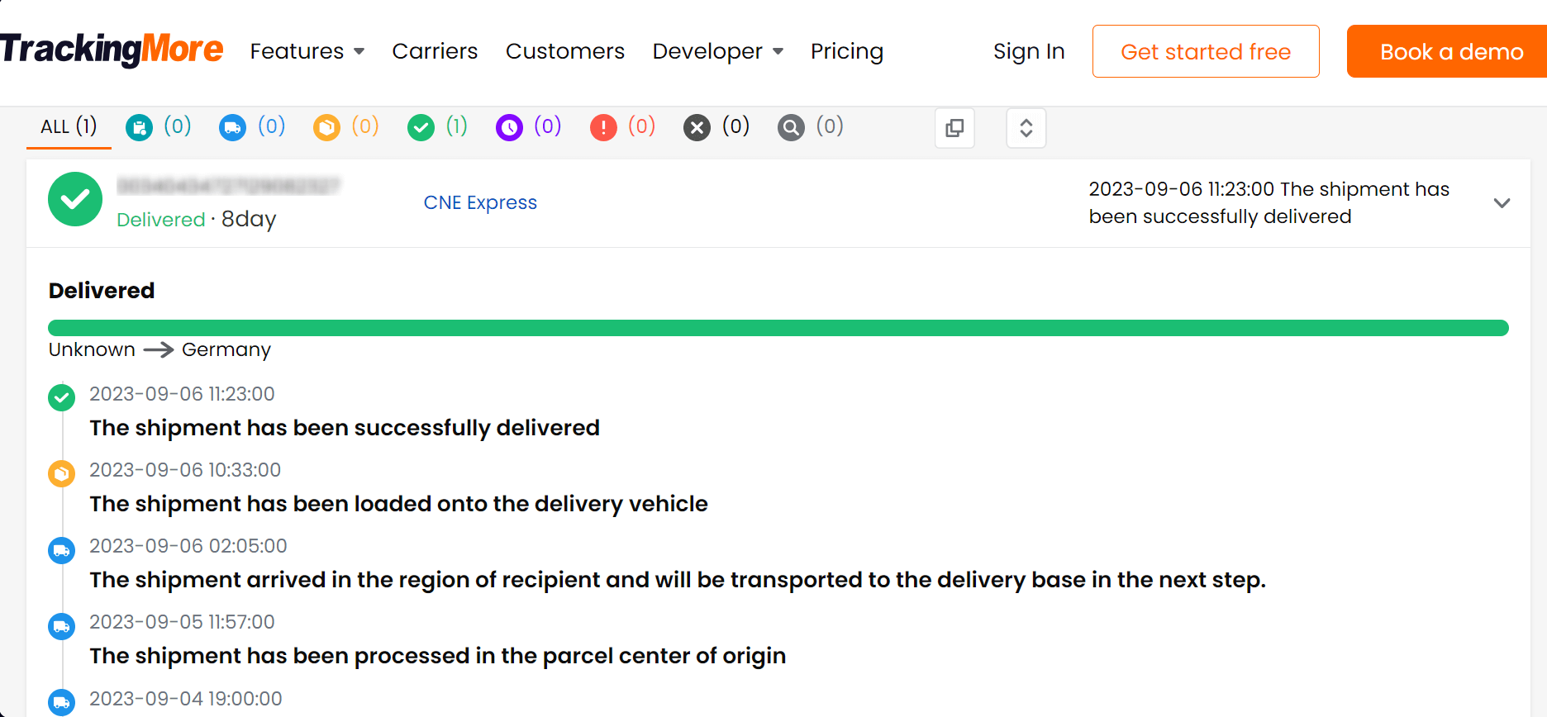Image resolution: width=1547 pixels, height=717 pixels.
Task: Filter by purple clock status icon
Action: (510, 128)
